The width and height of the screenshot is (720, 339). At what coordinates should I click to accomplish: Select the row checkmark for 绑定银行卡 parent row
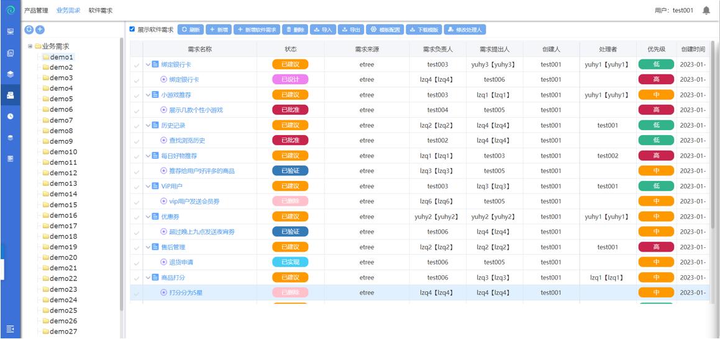(x=137, y=64)
